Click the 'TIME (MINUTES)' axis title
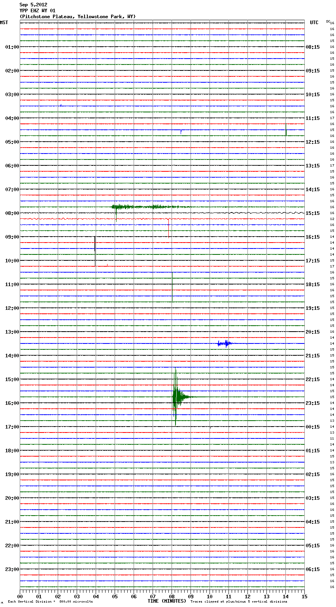The height and width of the screenshot is (607, 336). click(167, 601)
